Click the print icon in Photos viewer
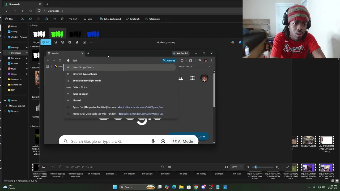Viewport: 340px width, 191px height. click(70, 42)
